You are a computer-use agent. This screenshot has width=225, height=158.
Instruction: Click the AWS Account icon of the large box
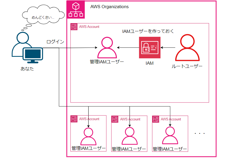point(74,27)
